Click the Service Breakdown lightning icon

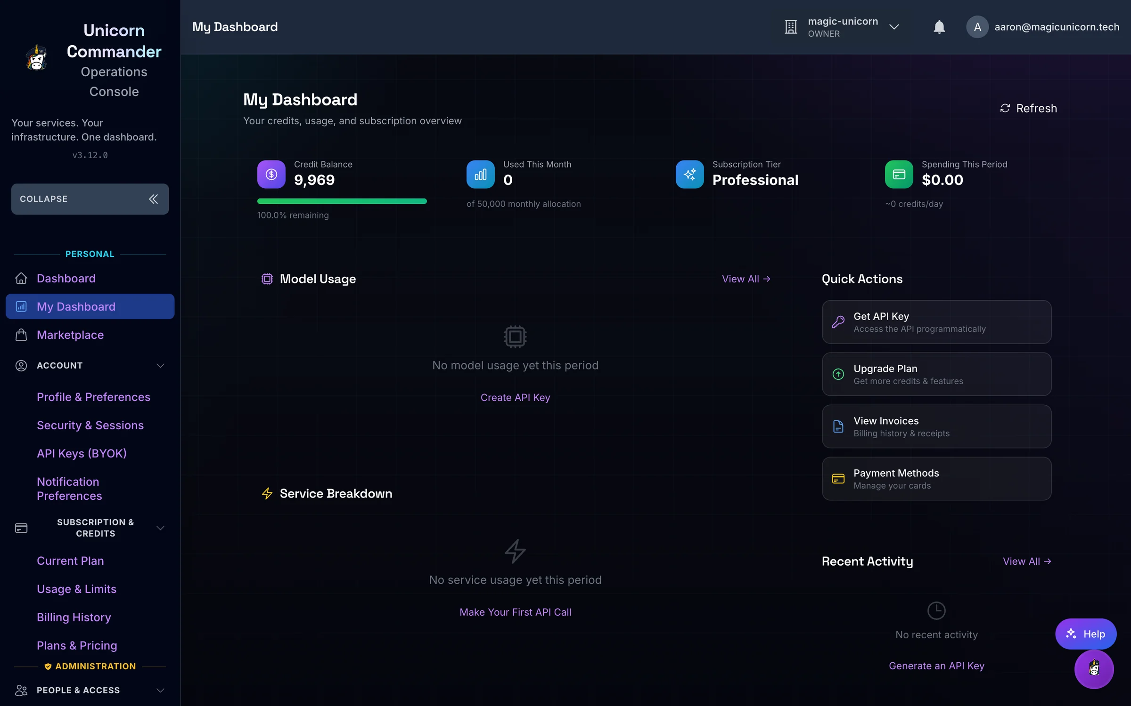click(267, 494)
